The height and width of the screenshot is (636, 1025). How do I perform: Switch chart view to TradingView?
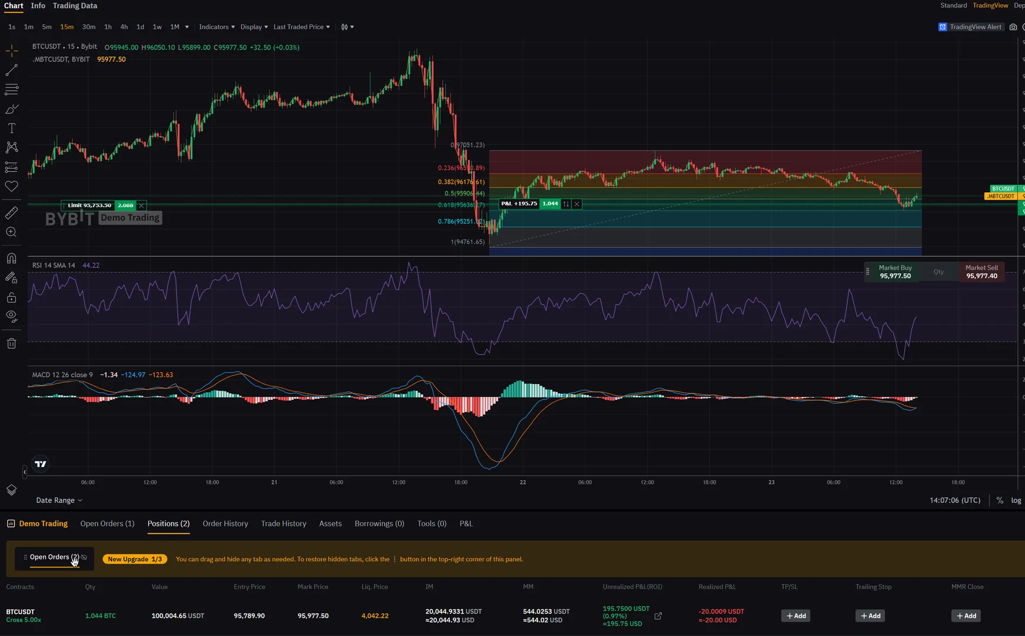pyautogui.click(x=990, y=5)
